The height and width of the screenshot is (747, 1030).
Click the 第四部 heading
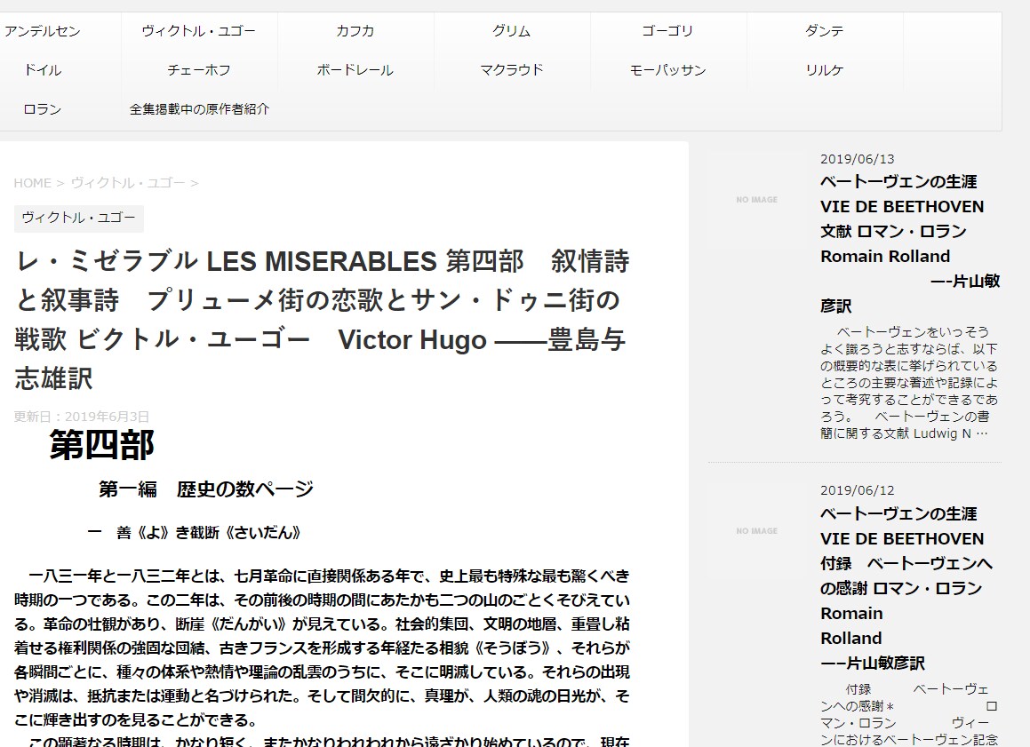pyautogui.click(x=102, y=444)
